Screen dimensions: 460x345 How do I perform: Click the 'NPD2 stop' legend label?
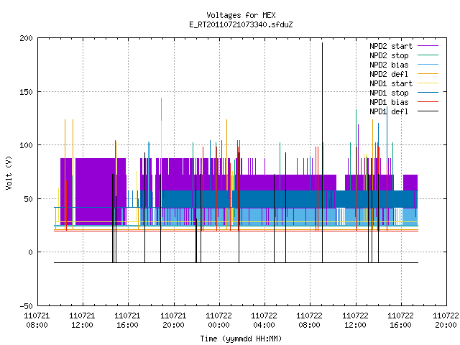point(389,55)
